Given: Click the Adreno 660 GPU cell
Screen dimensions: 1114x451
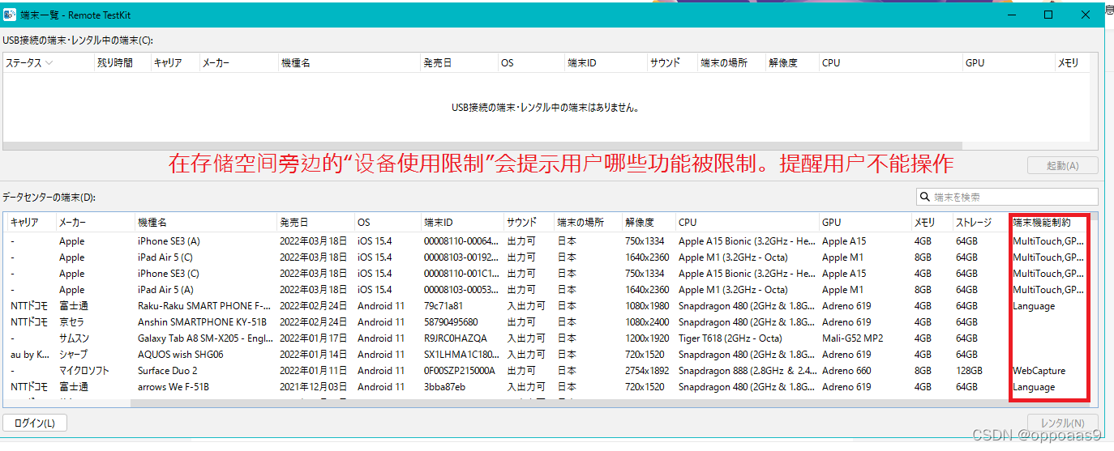Looking at the screenshot, I should coord(846,371).
